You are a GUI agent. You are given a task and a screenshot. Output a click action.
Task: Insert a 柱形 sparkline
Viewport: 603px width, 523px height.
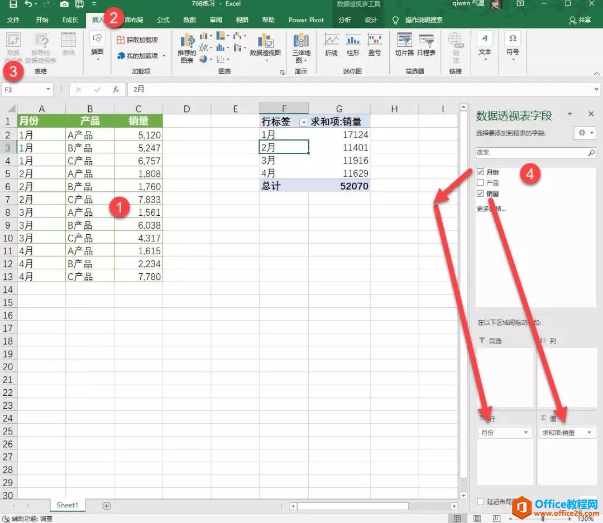click(x=353, y=45)
